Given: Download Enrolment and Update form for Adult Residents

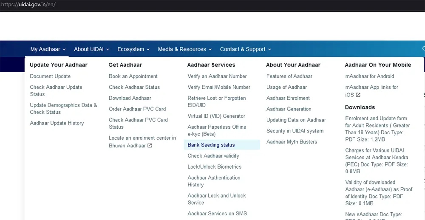Looking at the screenshot, I should (x=377, y=129).
